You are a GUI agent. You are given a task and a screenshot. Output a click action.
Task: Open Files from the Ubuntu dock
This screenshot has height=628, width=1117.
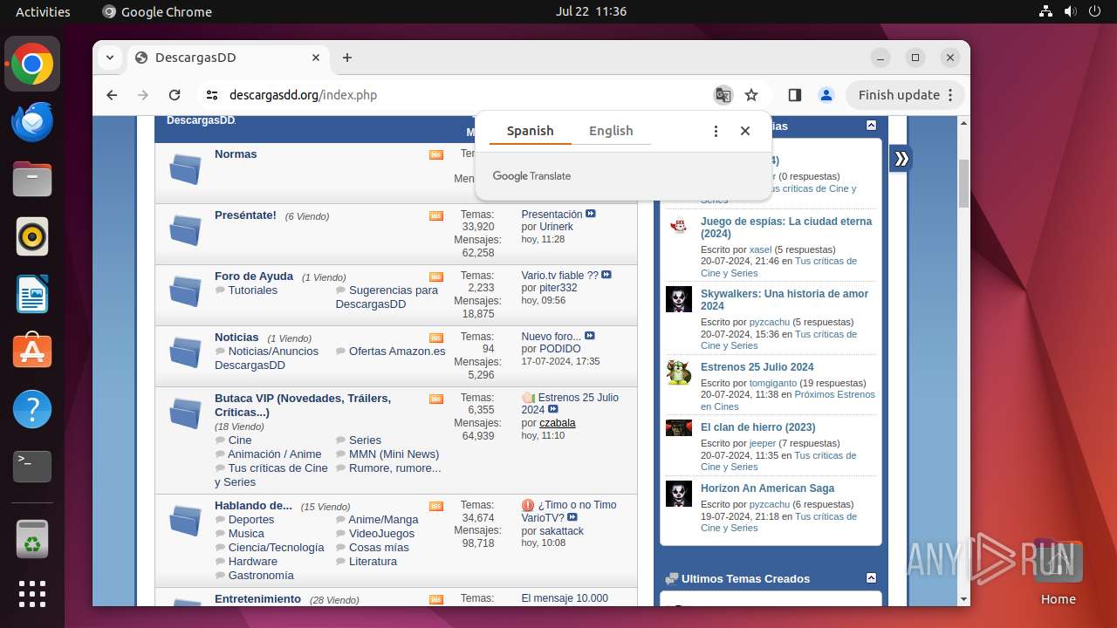(x=32, y=179)
